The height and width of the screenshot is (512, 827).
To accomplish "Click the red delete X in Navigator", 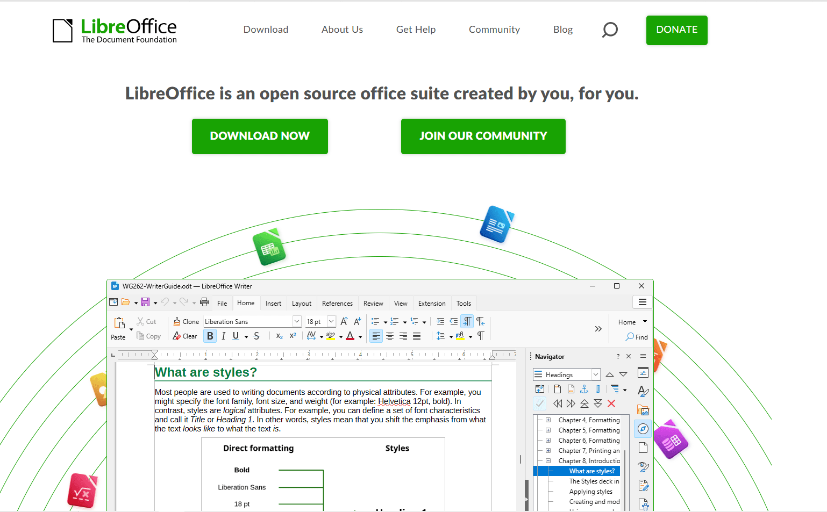I will tap(611, 403).
